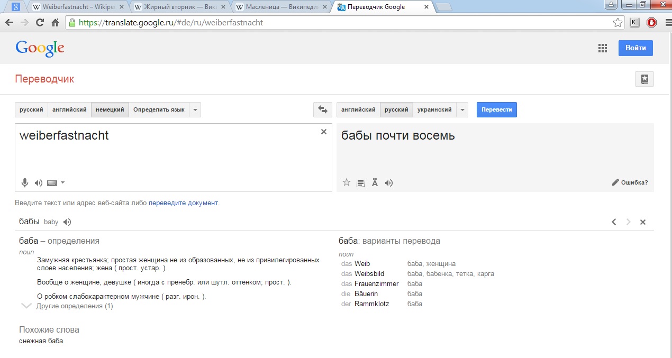Go back in browser history

(x=9, y=23)
